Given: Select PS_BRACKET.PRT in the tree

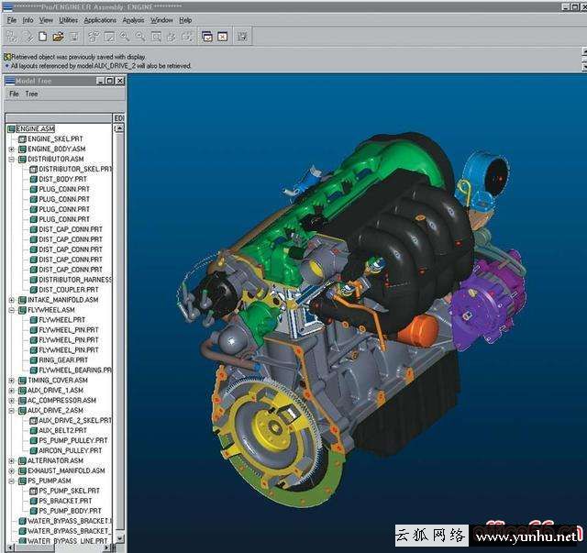Looking at the screenshot, I should [x=65, y=501].
